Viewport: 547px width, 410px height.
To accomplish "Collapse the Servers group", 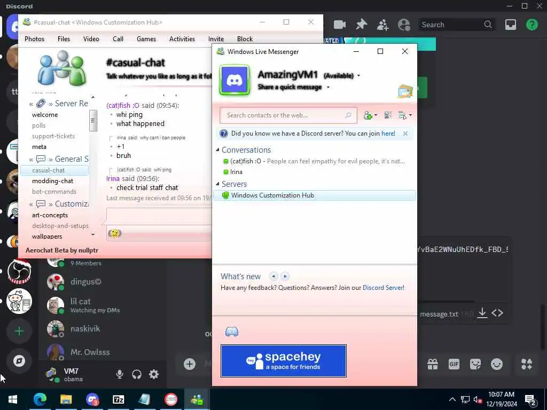I will [218, 184].
